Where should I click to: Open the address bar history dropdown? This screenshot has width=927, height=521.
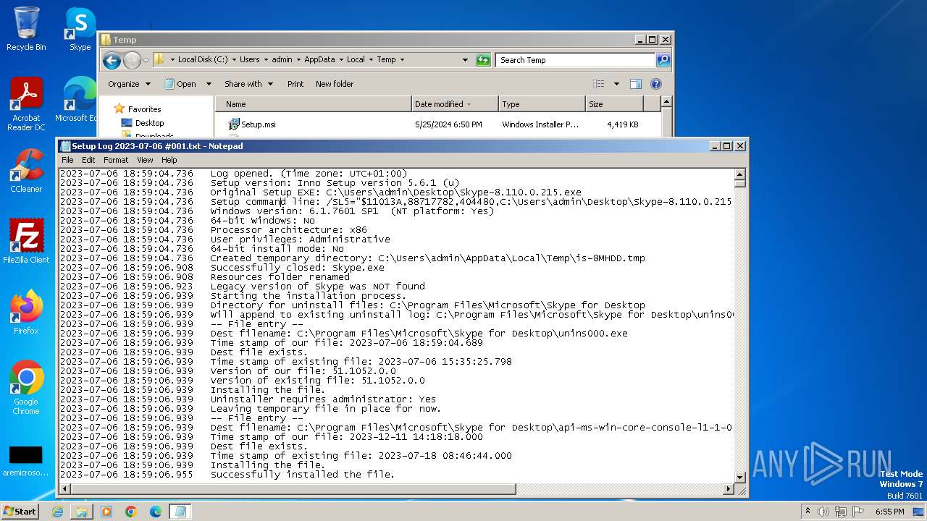click(465, 60)
